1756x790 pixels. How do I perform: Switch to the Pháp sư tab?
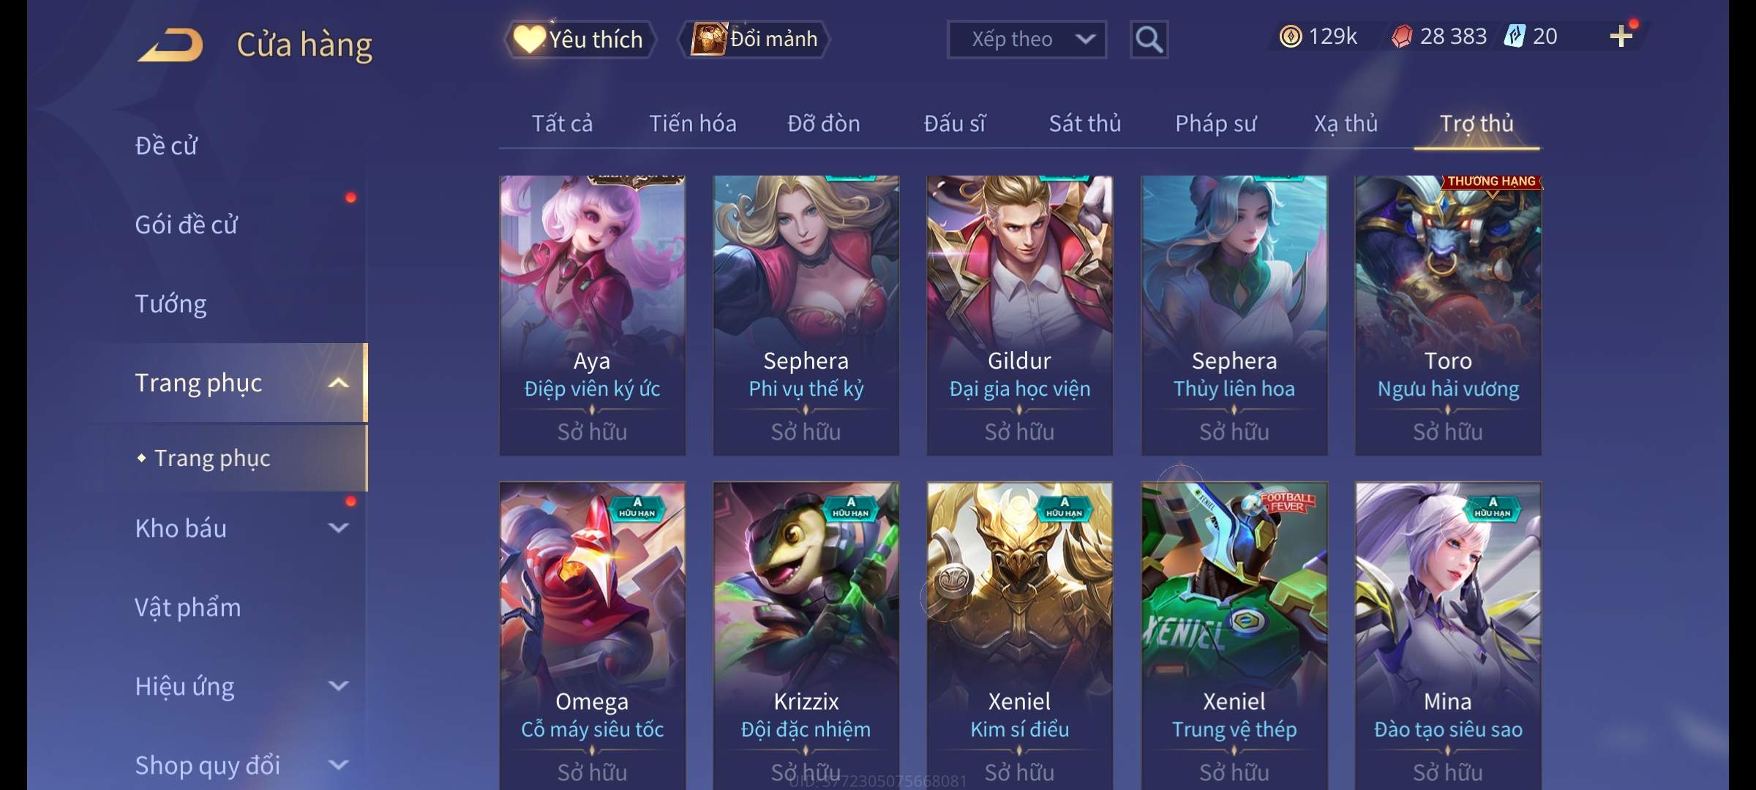[1215, 124]
